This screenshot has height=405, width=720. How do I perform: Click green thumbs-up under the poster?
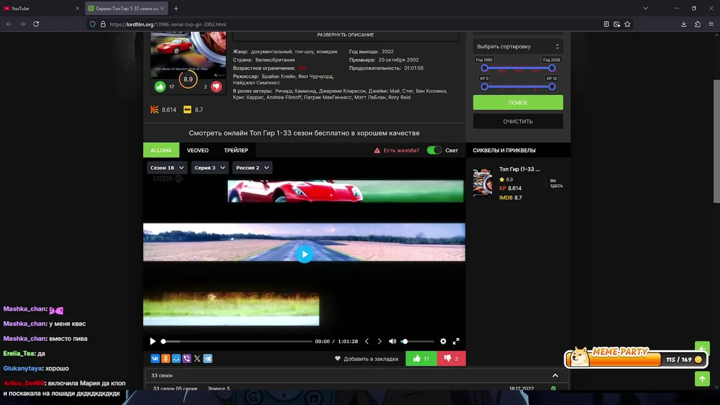click(x=160, y=87)
